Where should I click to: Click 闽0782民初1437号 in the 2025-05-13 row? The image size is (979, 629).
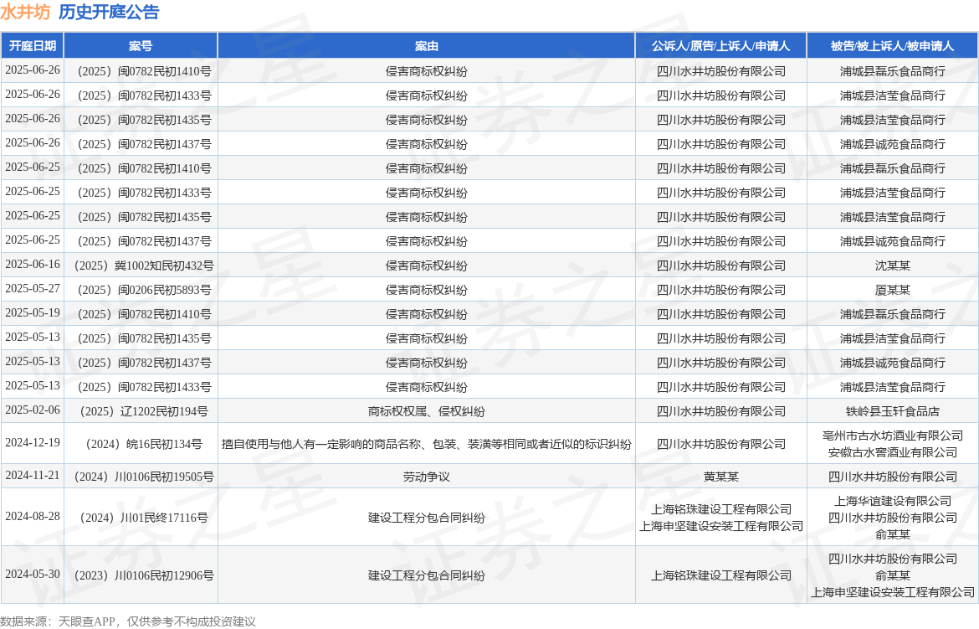point(143,363)
